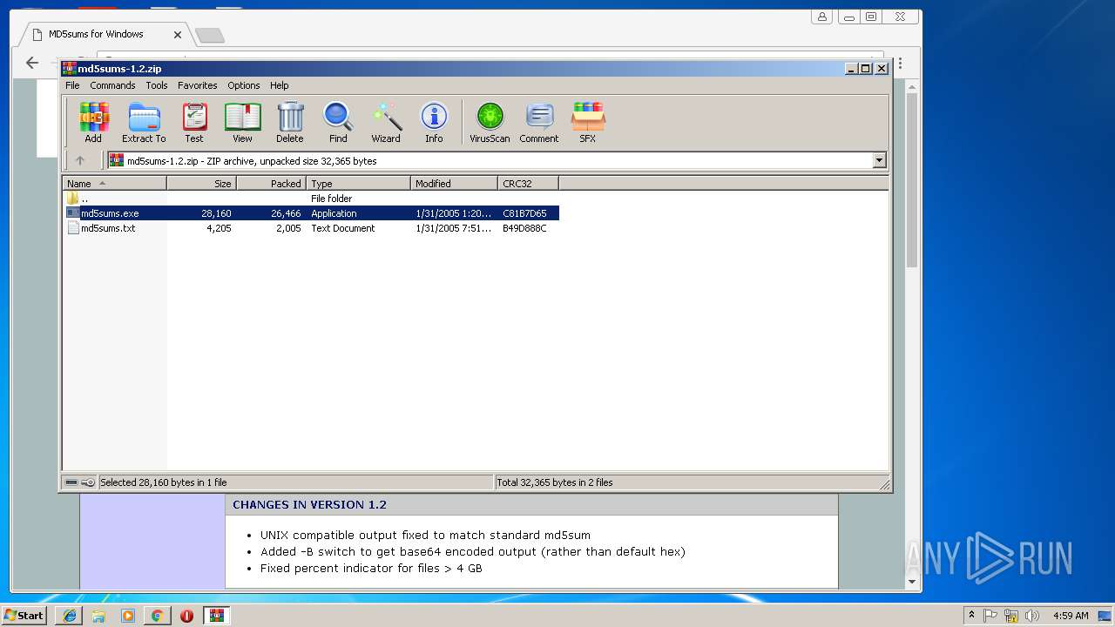Click the 4:59 AM clock
The image size is (1115, 627).
click(1071, 616)
